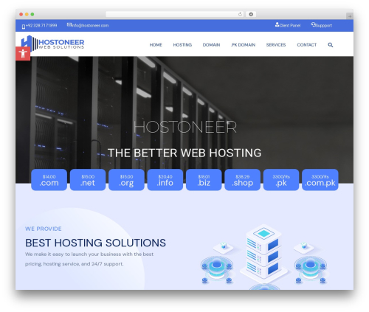Click the round info icon beside address bar

[251, 14]
